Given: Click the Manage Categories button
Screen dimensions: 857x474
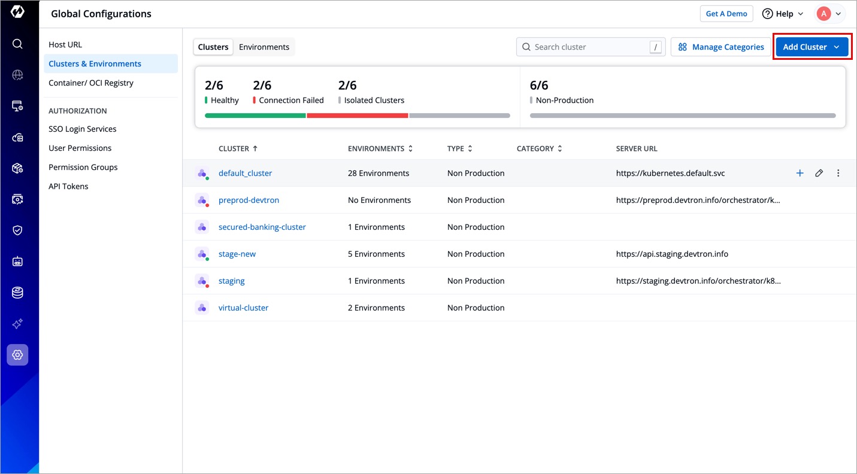Looking at the screenshot, I should click(x=720, y=47).
